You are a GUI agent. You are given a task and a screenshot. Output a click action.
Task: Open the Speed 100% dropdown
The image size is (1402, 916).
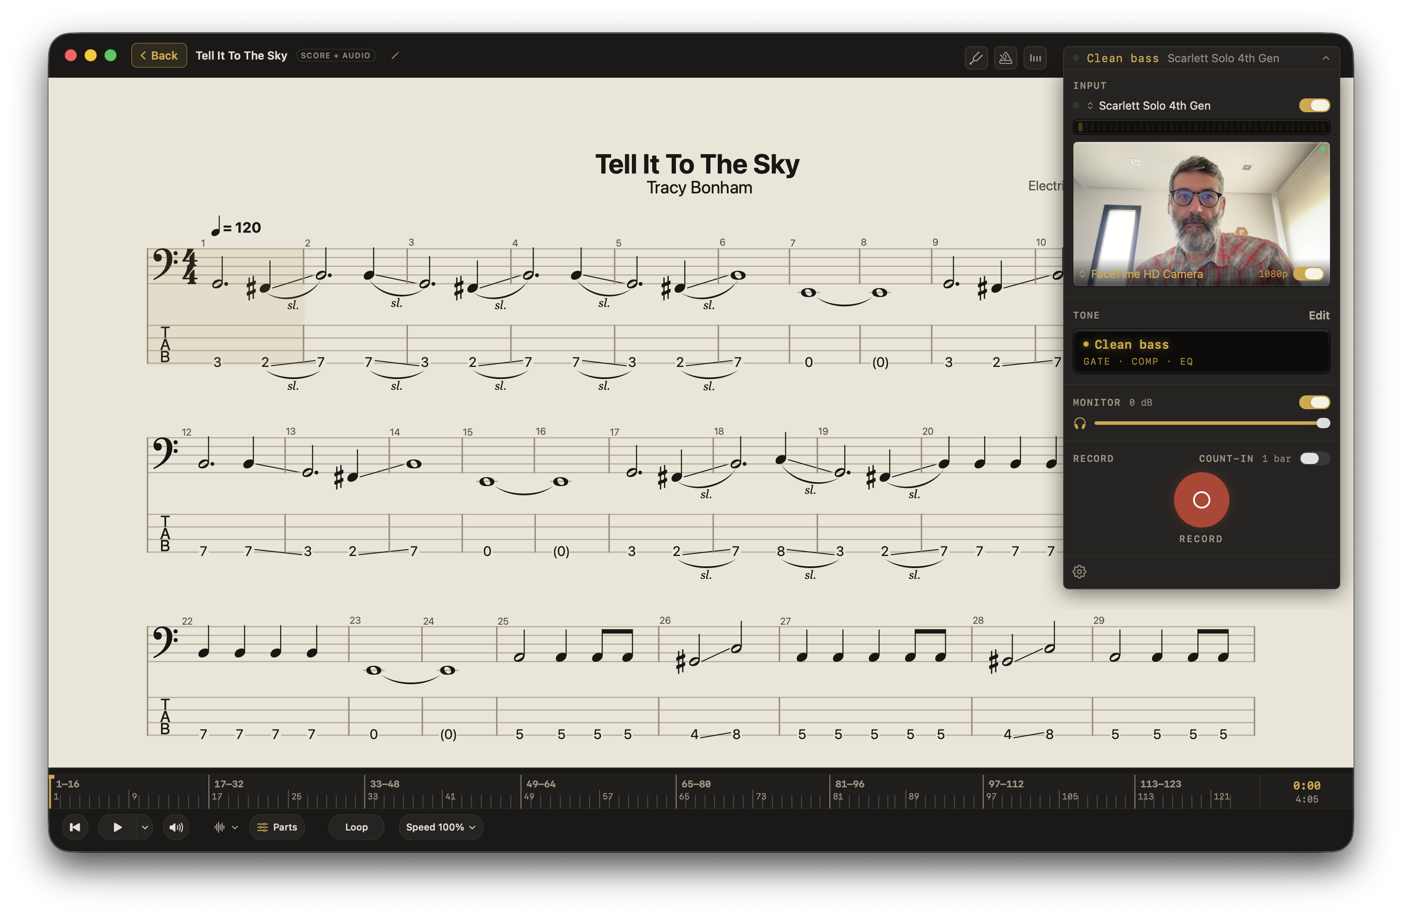441,827
